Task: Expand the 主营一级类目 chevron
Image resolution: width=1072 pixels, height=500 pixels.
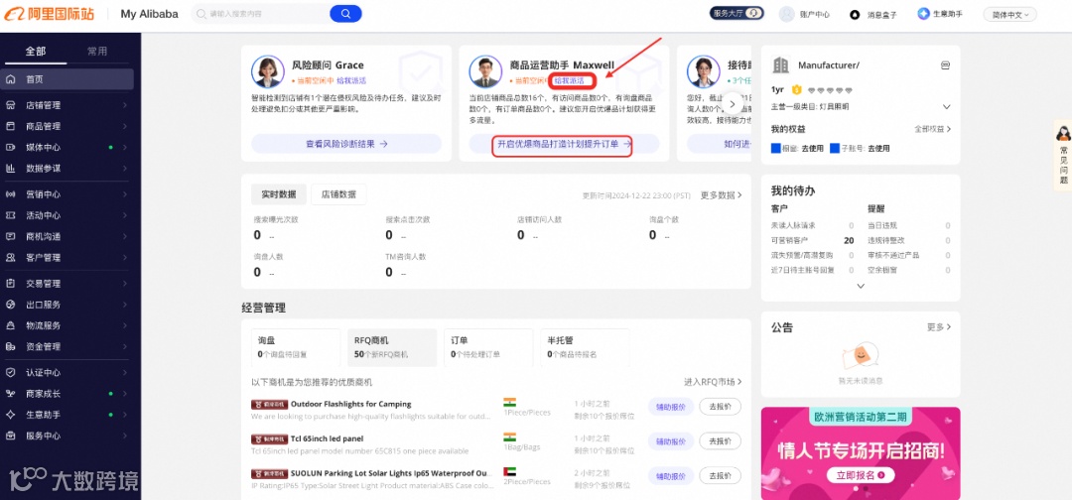Action: point(946,106)
